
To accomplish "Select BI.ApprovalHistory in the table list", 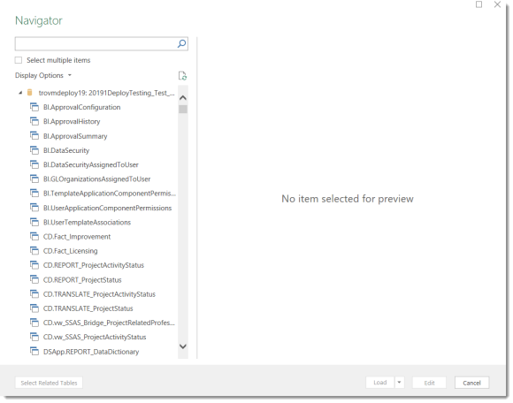I will [x=72, y=122].
